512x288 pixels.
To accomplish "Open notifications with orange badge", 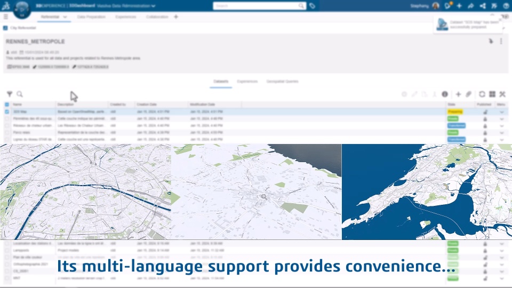I will [447, 5].
